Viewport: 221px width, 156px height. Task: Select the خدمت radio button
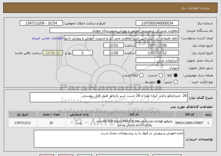coord(161,75)
